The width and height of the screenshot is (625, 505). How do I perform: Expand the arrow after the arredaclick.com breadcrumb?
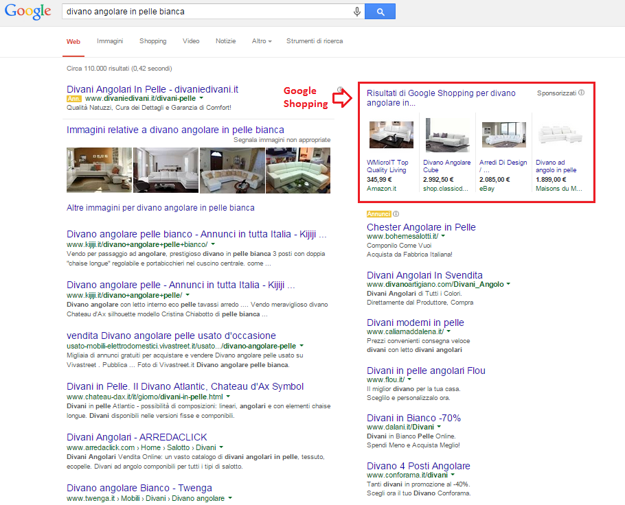pos(221,447)
